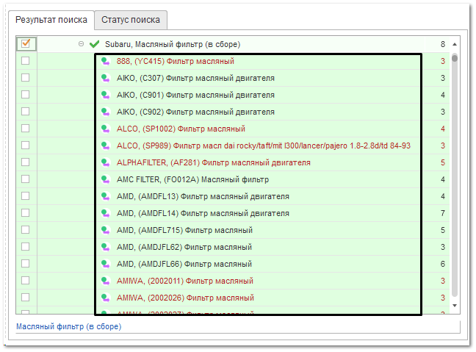Click the analog icon for AIKO (C307)

pyautogui.click(x=105, y=78)
